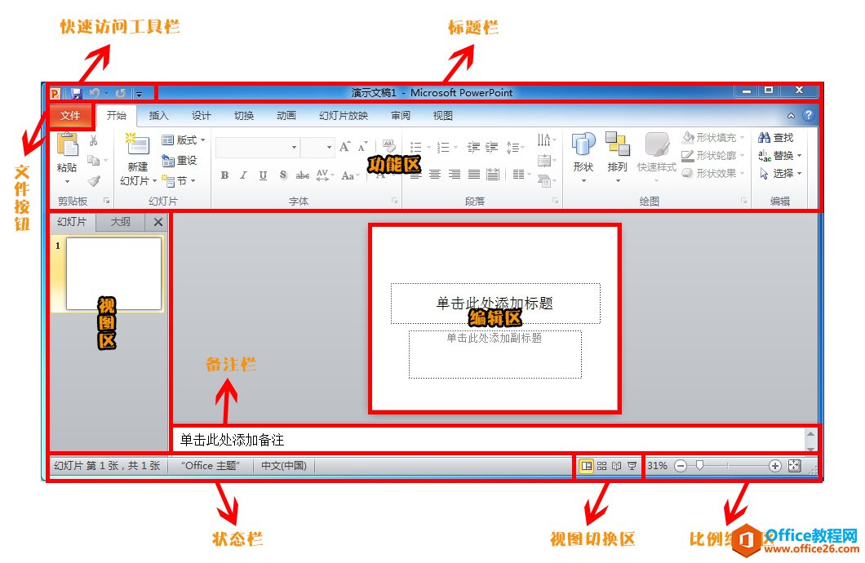
Task: Open the 幻灯片放映 ribbon tab
Action: pos(343,115)
